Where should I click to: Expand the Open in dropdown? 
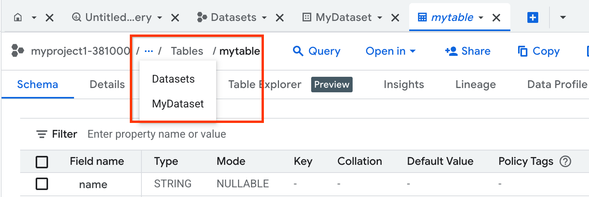click(x=391, y=51)
